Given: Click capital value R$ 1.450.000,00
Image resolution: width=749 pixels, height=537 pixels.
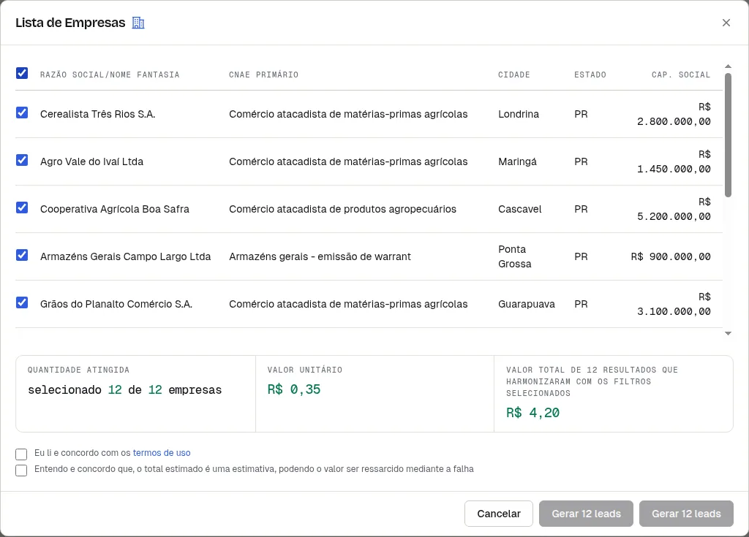Looking at the screenshot, I should click(674, 161).
